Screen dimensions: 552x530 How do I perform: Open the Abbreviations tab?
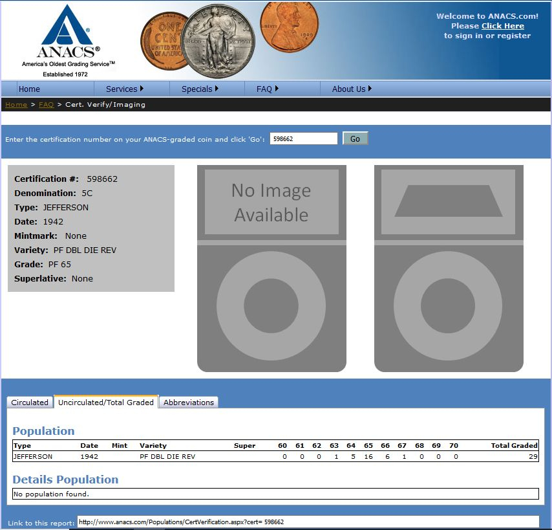coord(189,402)
